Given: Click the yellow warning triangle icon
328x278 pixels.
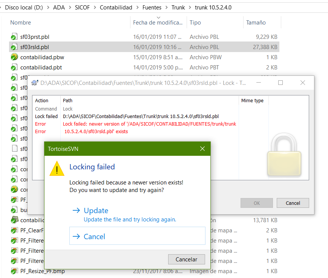Looking at the screenshot, I should tap(57, 168).
